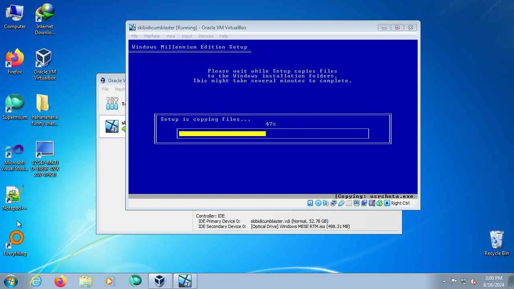This screenshot has height=289, width=514.
Task: Open the Input menu in the VM window
Action: (187, 36)
